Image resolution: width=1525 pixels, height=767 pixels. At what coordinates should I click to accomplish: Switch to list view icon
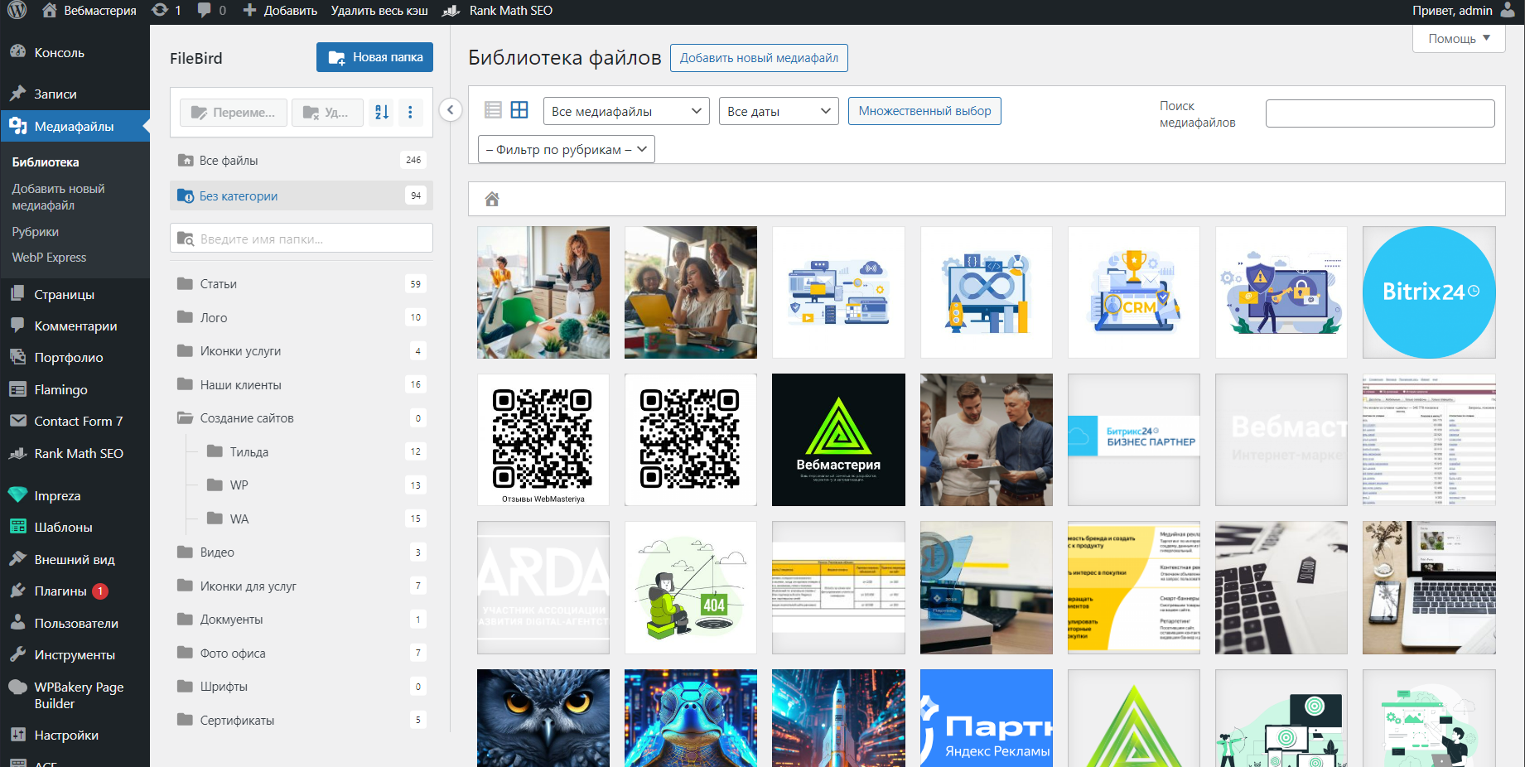pos(493,110)
